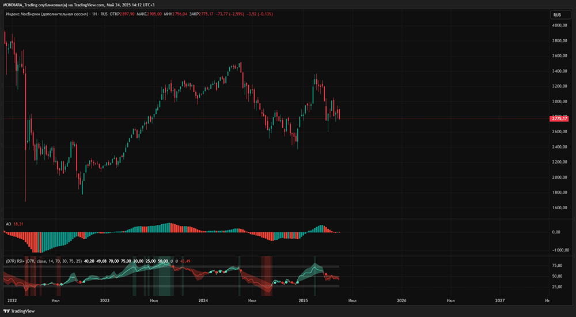Click the 1H interval in the chart legend

click(94, 14)
